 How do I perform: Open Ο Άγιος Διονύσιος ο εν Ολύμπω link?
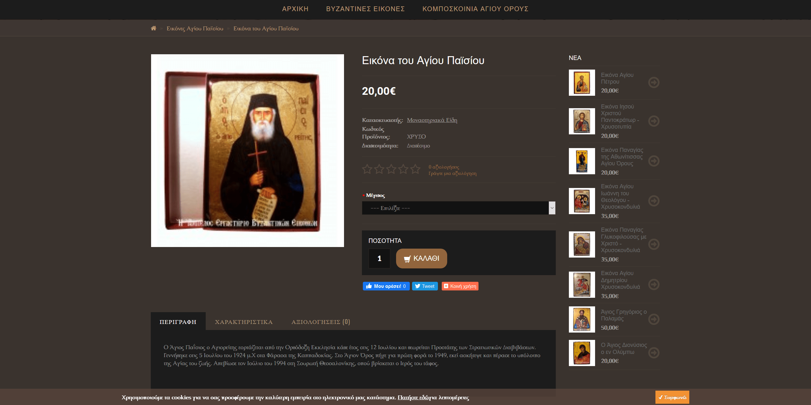624,349
